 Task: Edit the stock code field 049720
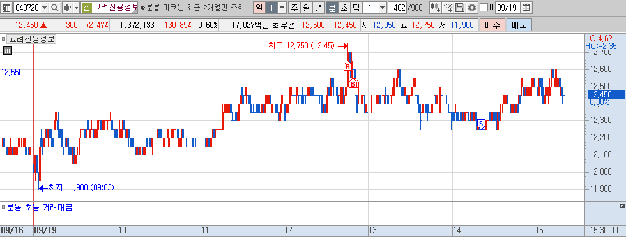(27, 8)
